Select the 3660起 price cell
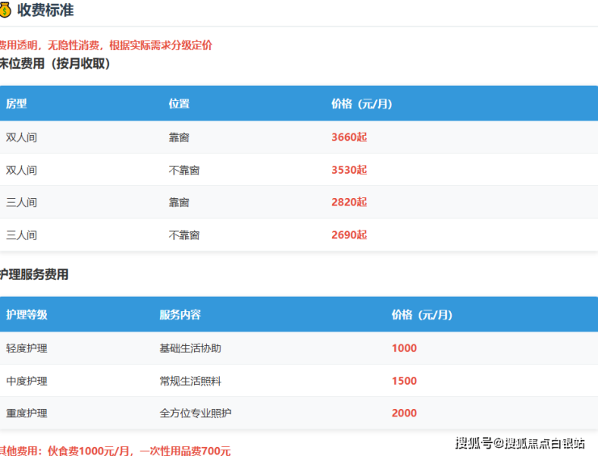598x456 pixels. point(349,137)
